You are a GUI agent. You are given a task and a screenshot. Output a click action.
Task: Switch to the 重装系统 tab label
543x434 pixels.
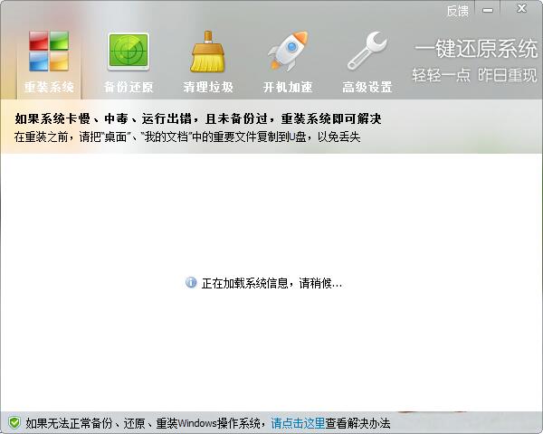click(49, 87)
